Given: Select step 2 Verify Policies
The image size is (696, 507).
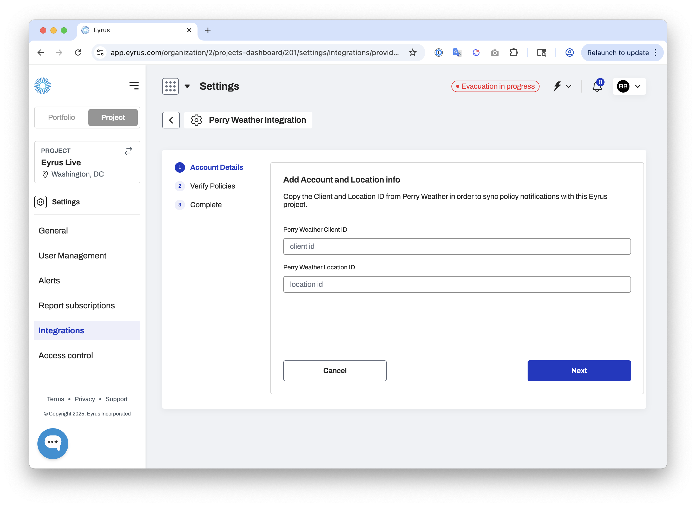Looking at the screenshot, I should click(212, 186).
